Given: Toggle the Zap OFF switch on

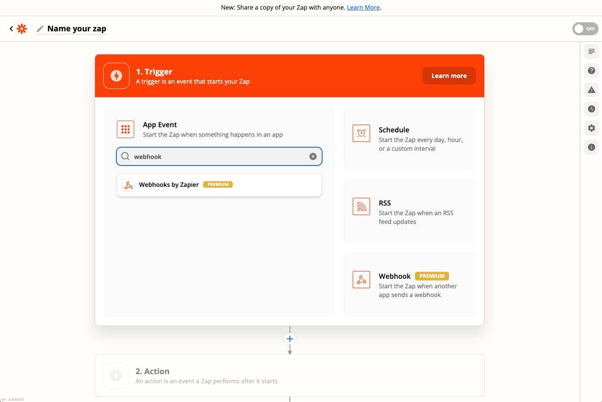Looking at the screenshot, I should tap(585, 29).
